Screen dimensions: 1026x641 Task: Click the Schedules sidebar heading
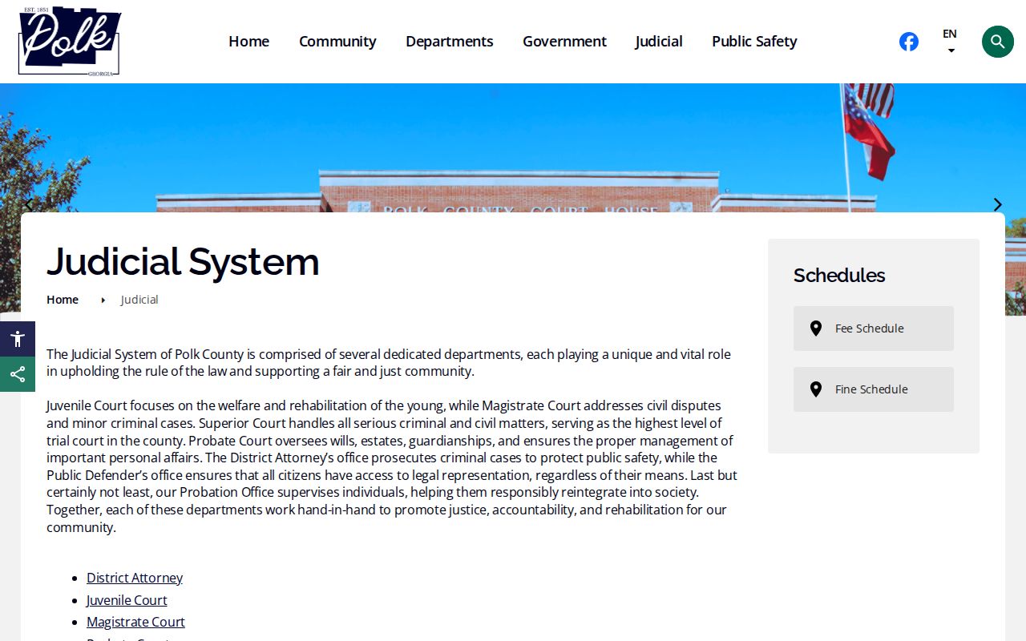tap(839, 275)
